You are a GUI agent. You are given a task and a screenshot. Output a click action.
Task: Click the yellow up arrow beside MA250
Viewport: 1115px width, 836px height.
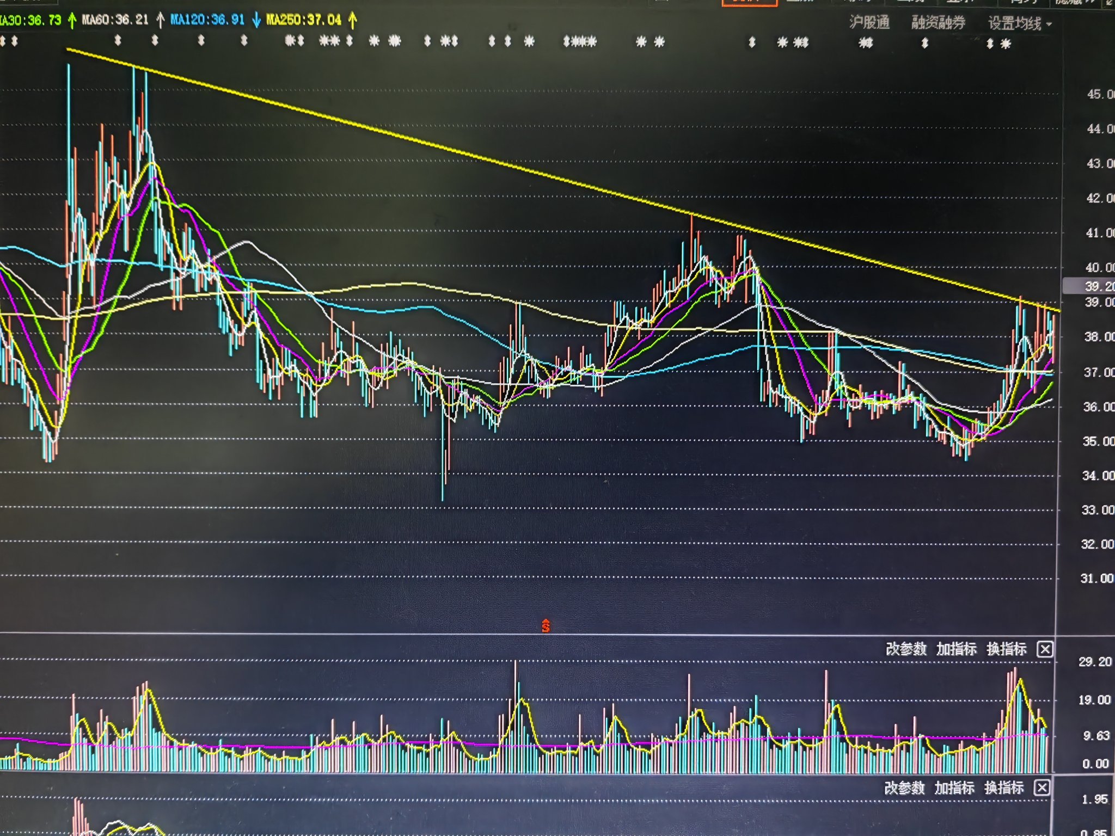tap(352, 21)
